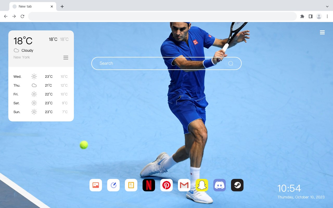Click the browser forward arrow

coord(14,16)
